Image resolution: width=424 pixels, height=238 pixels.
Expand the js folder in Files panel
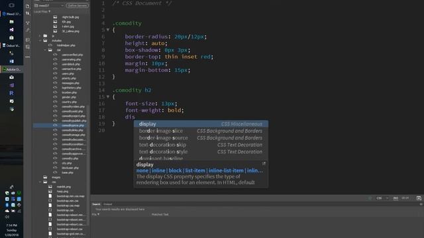[40, 36]
